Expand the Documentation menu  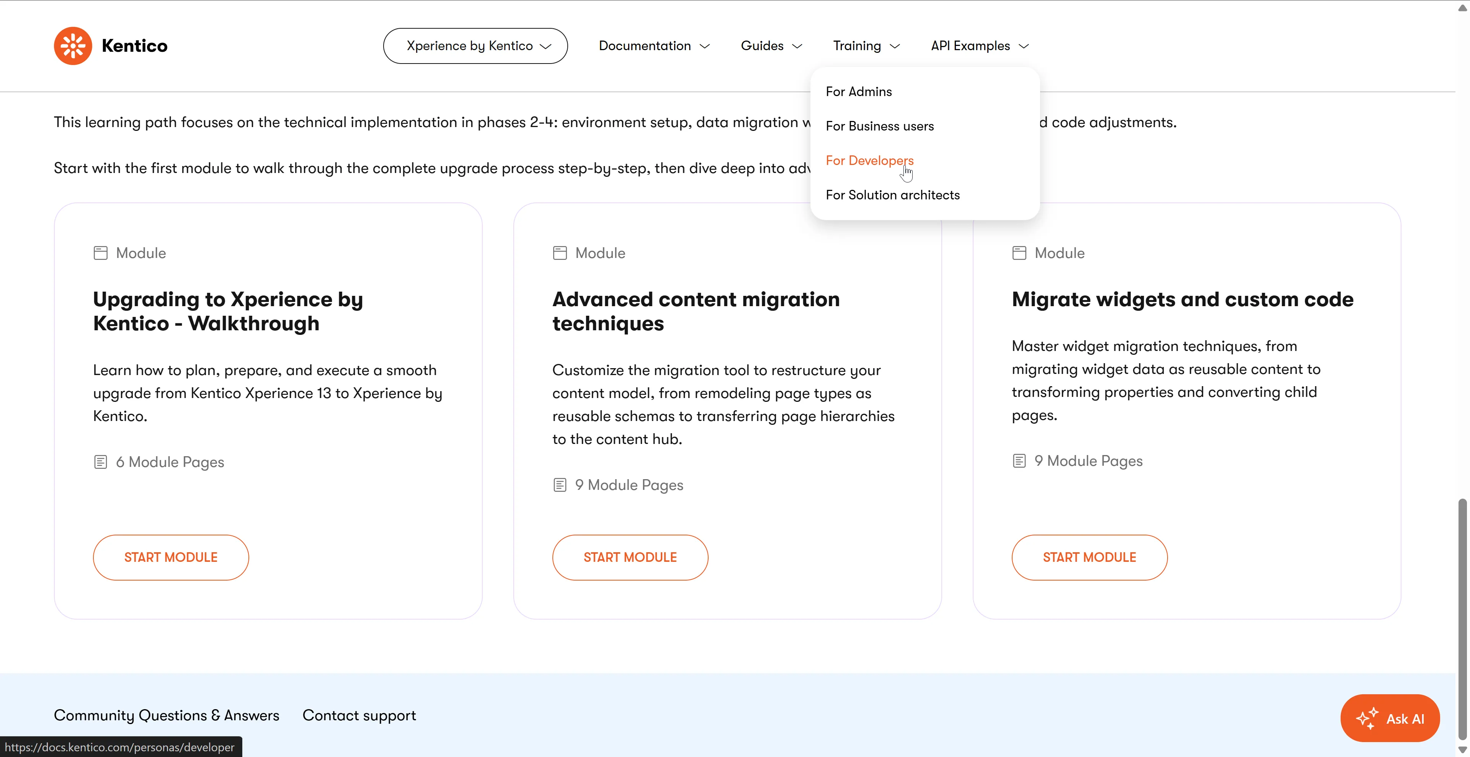(654, 46)
